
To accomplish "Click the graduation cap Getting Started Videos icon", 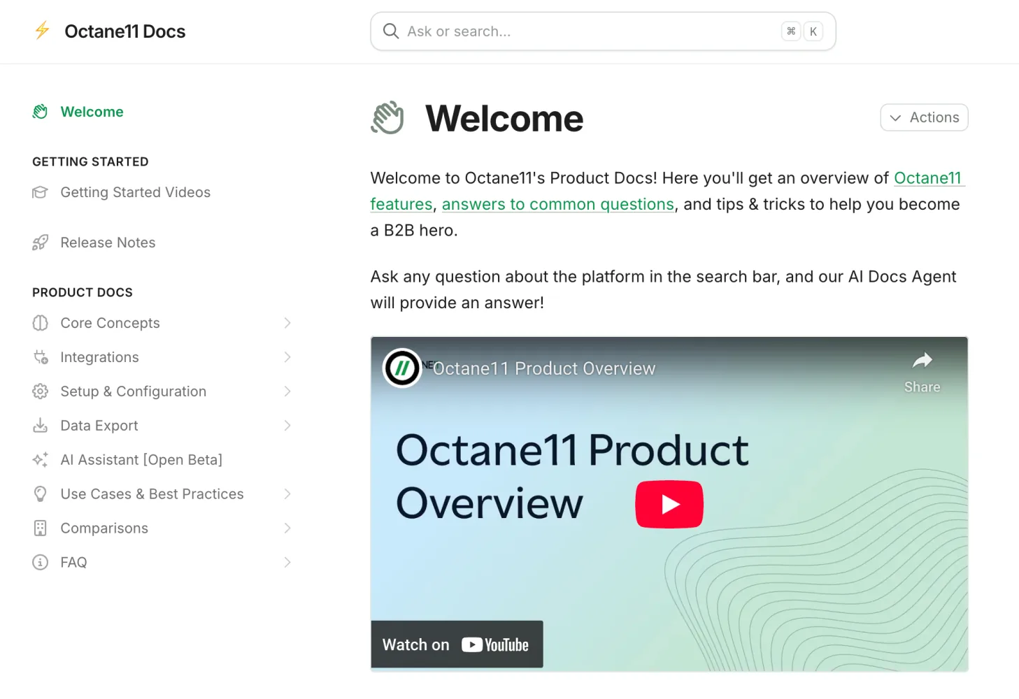I will (x=40, y=192).
